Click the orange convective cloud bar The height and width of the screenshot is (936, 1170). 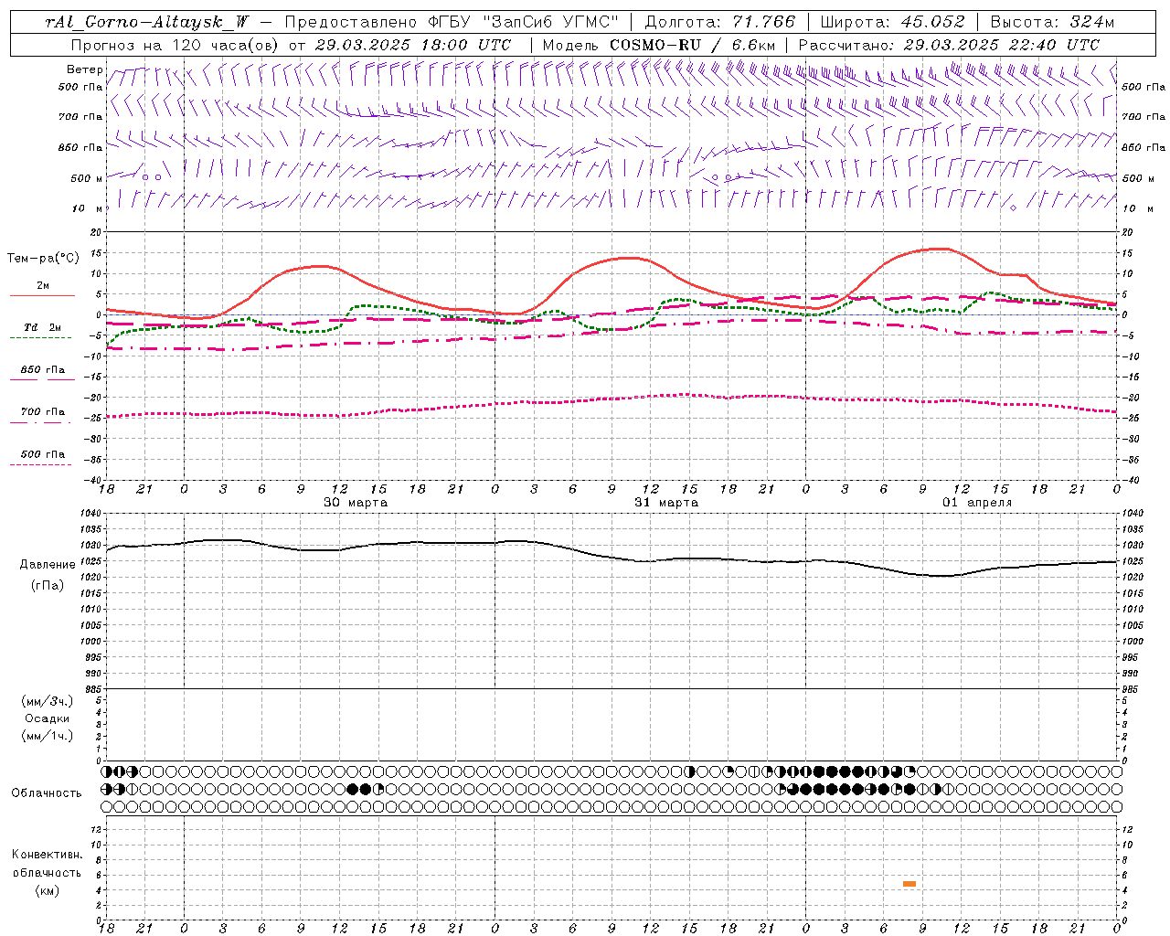(x=909, y=884)
